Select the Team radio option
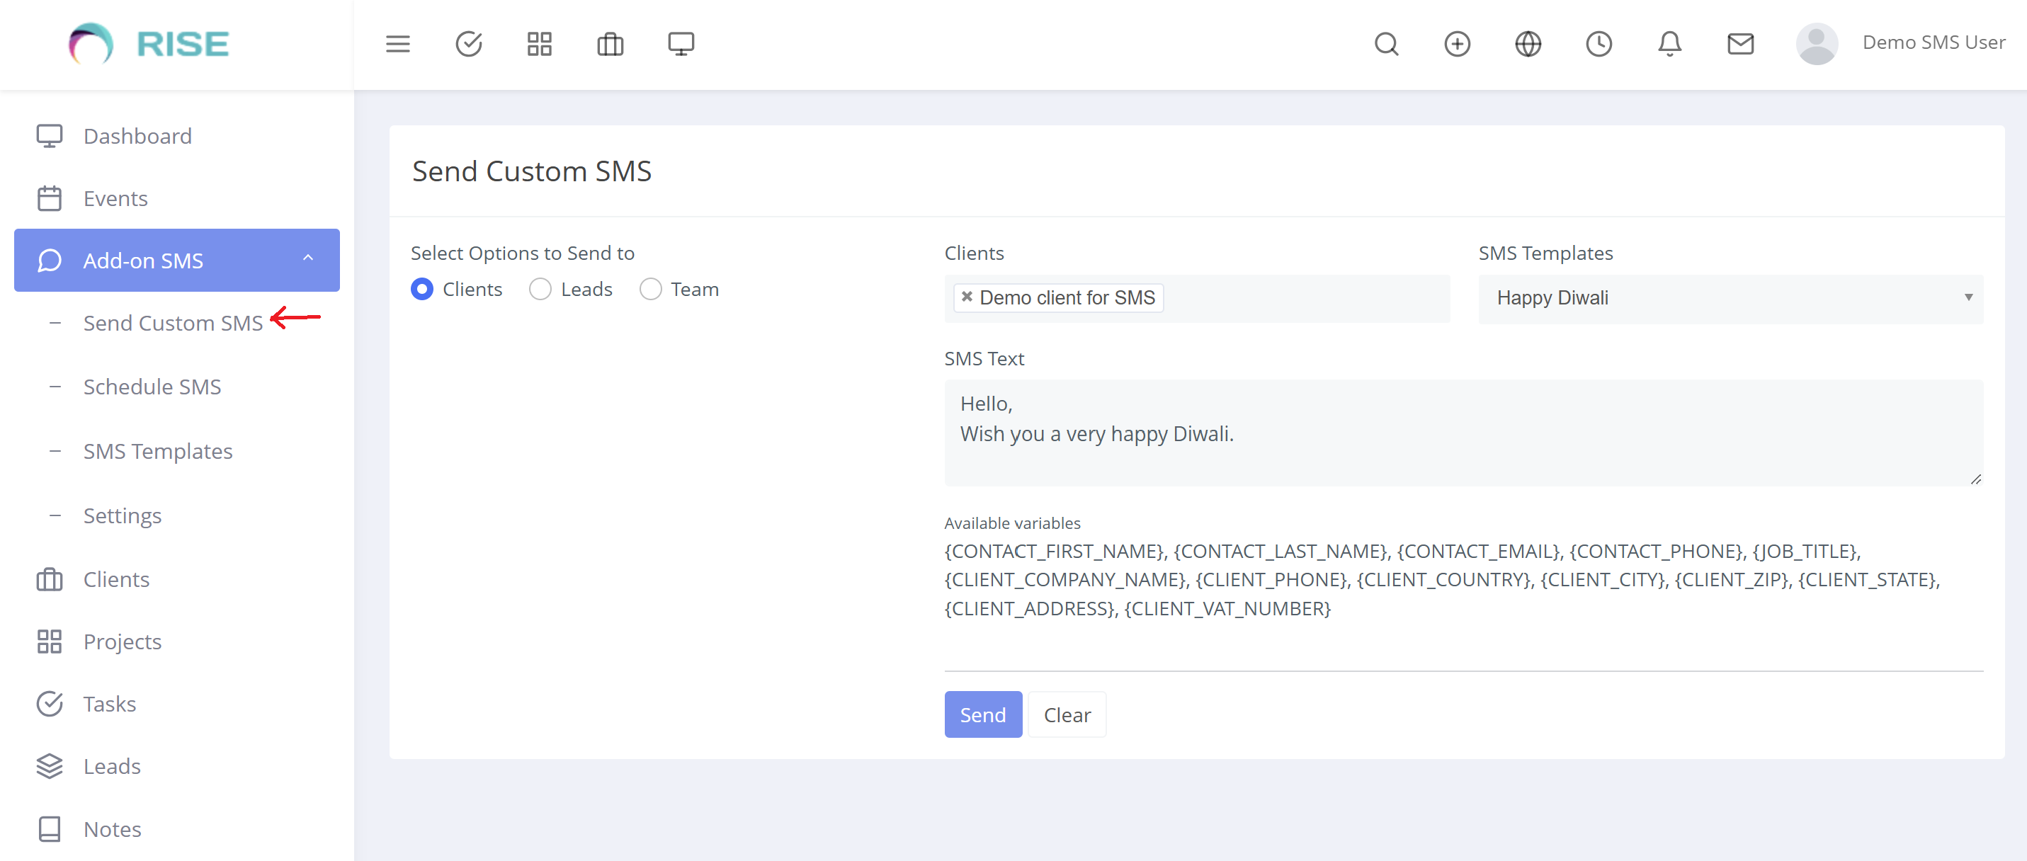The width and height of the screenshot is (2027, 861). (650, 290)
